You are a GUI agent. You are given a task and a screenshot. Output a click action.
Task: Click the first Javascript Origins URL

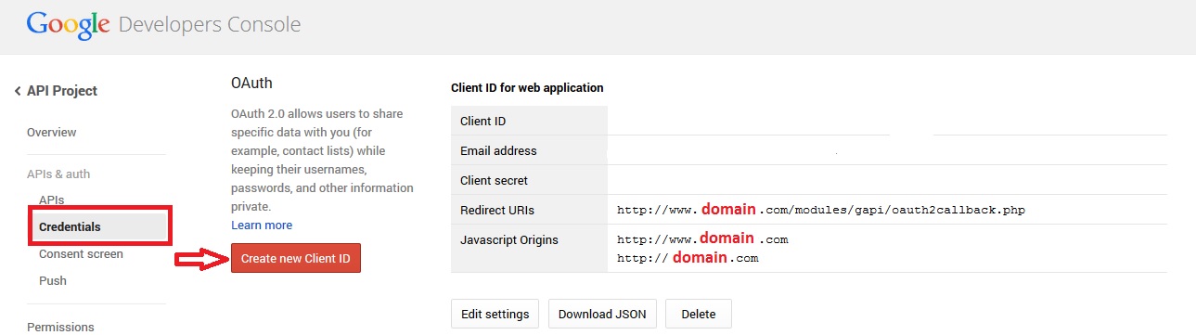point(702,239)
